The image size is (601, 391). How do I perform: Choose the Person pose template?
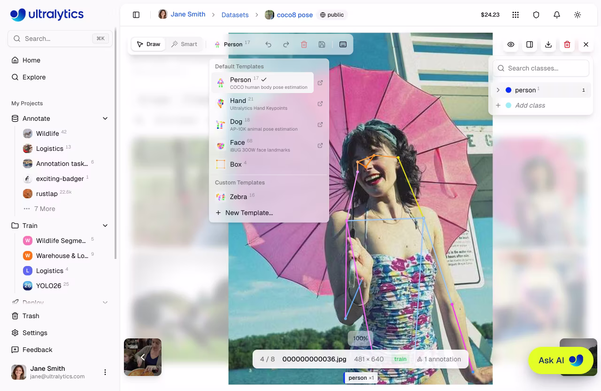coord(262,83)
